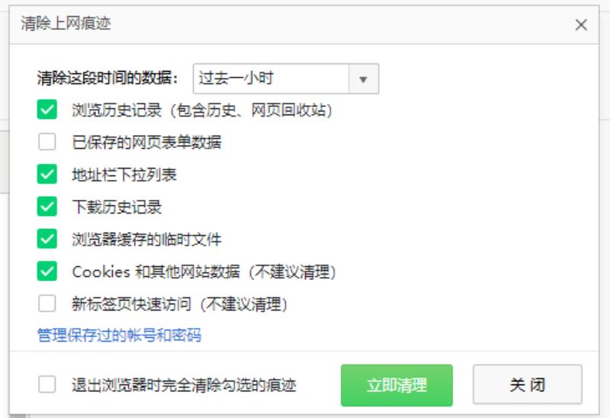Click the 关闭 button

528,384
